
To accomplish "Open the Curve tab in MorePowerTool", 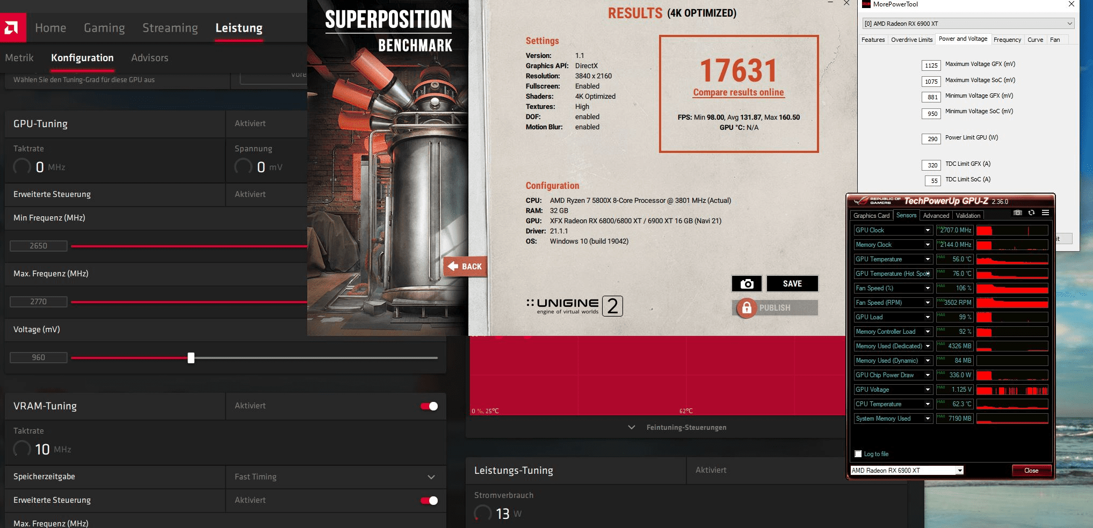I will point(1035,40).
